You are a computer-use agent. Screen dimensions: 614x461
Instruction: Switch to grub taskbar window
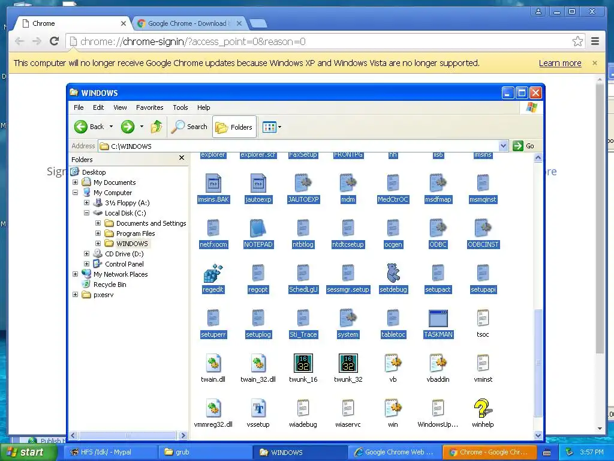tap(204, 452)
